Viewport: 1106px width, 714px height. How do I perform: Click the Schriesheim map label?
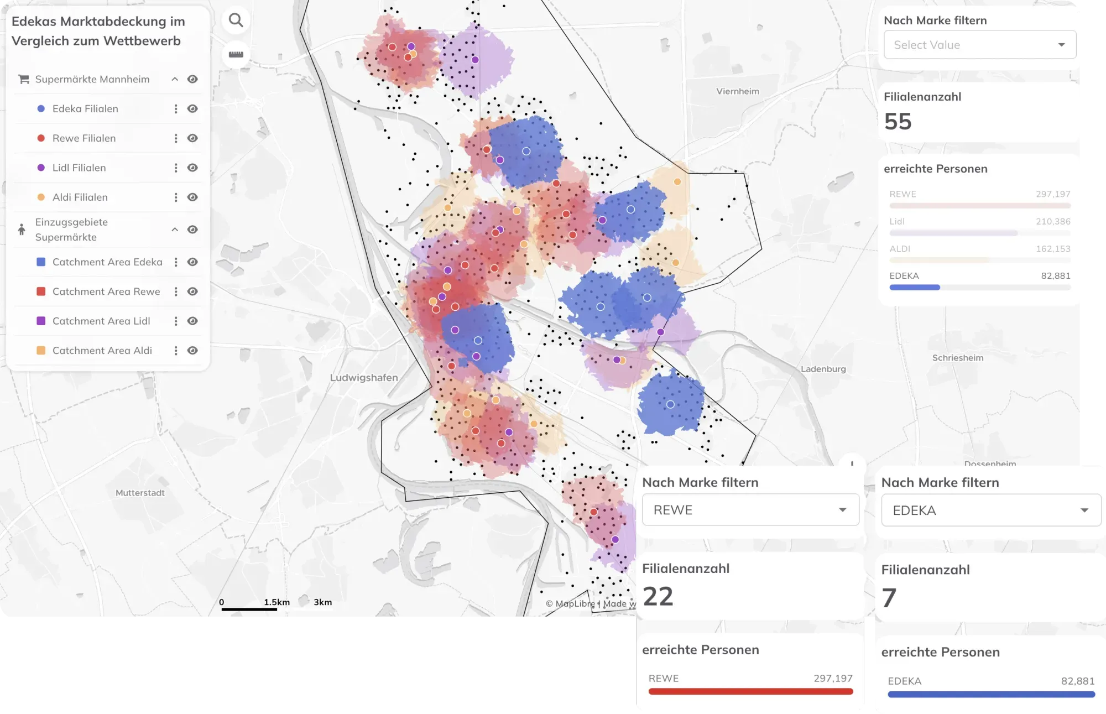[958, 358]
